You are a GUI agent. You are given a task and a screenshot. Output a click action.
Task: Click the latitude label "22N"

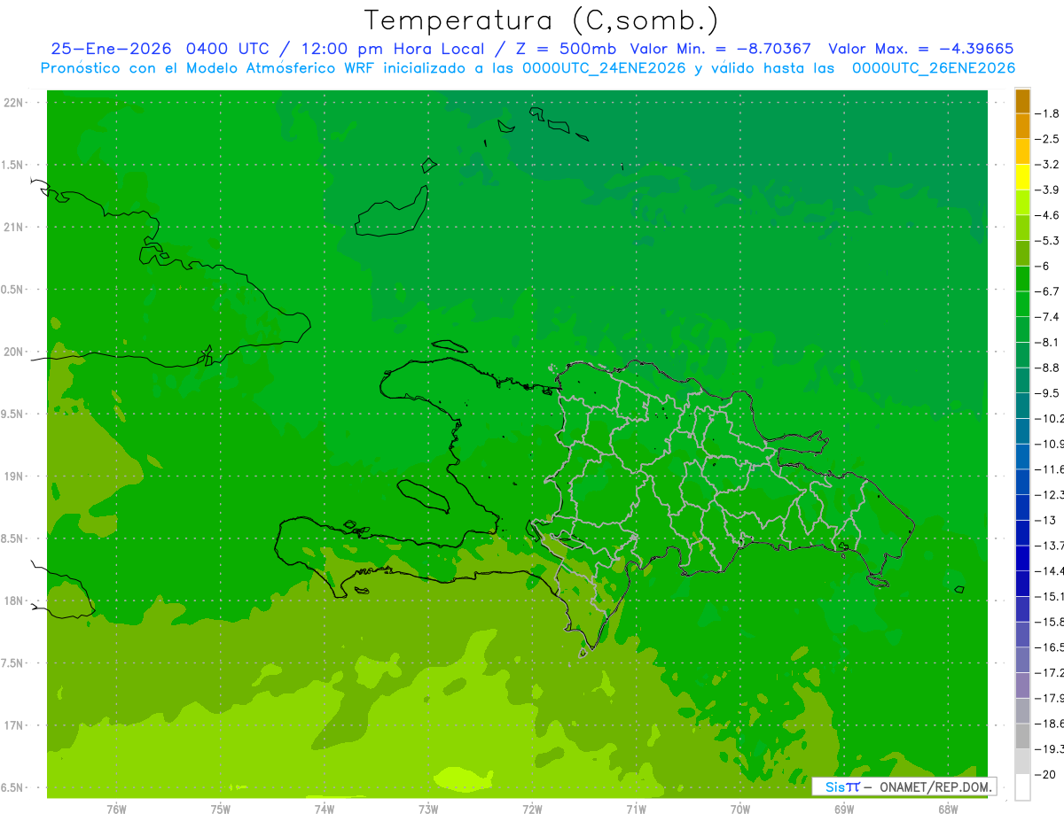pos(13,103)
